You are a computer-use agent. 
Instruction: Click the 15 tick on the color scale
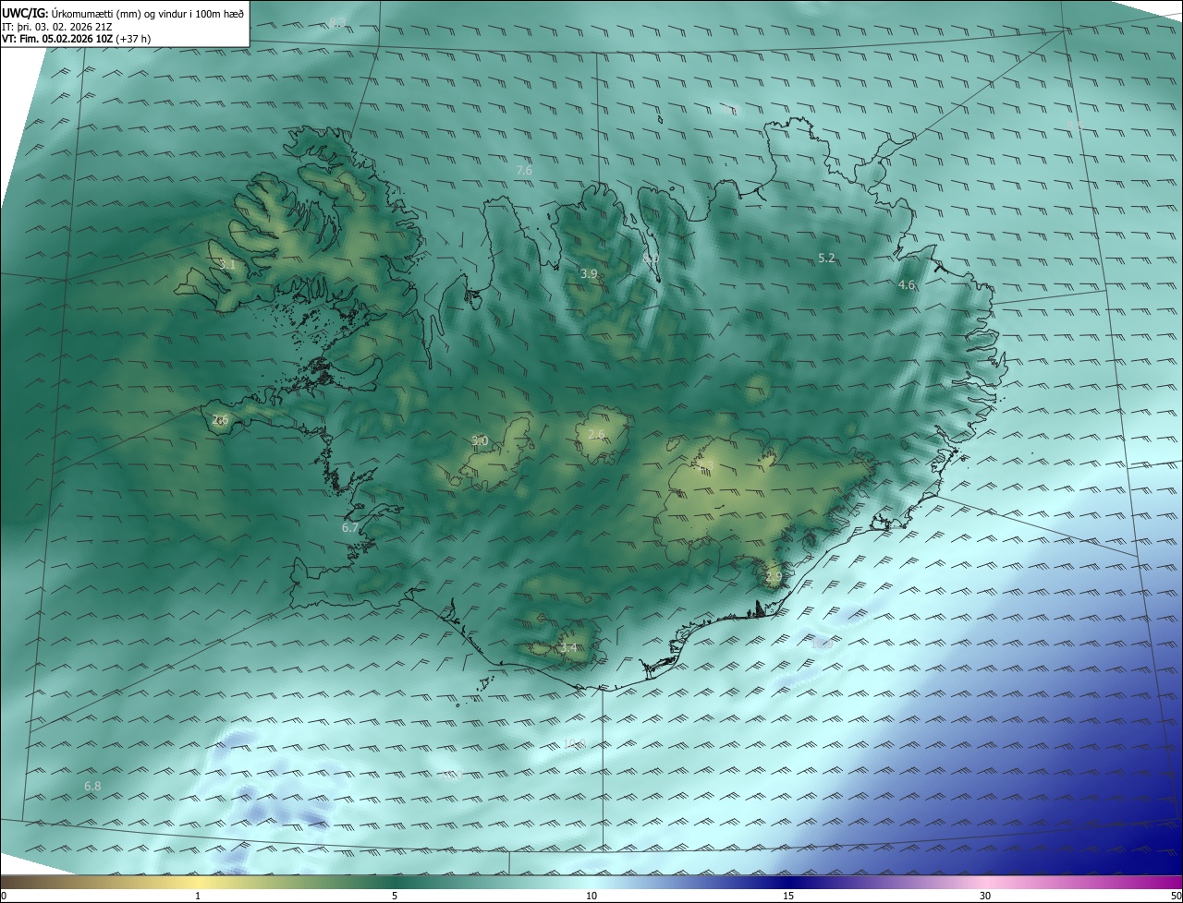(788, 896)
